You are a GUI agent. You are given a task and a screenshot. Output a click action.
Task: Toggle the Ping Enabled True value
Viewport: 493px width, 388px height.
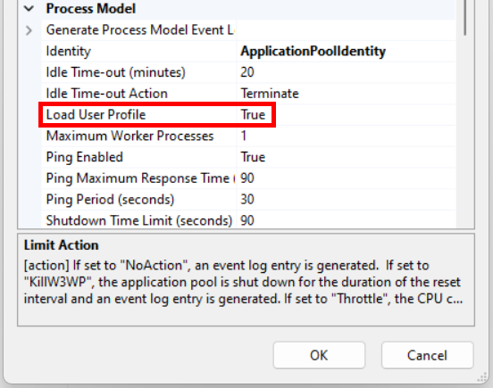click(253, 157)
